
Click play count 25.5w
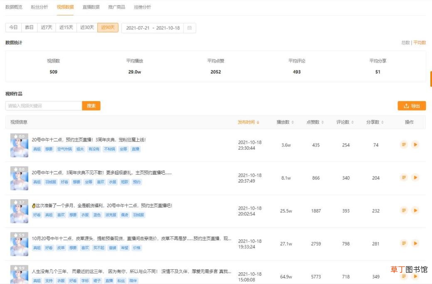pos(286,211)
